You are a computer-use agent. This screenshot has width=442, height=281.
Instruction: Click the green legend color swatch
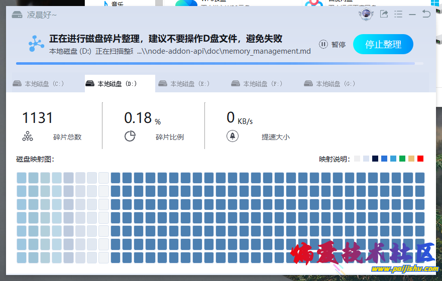[402, 159]
